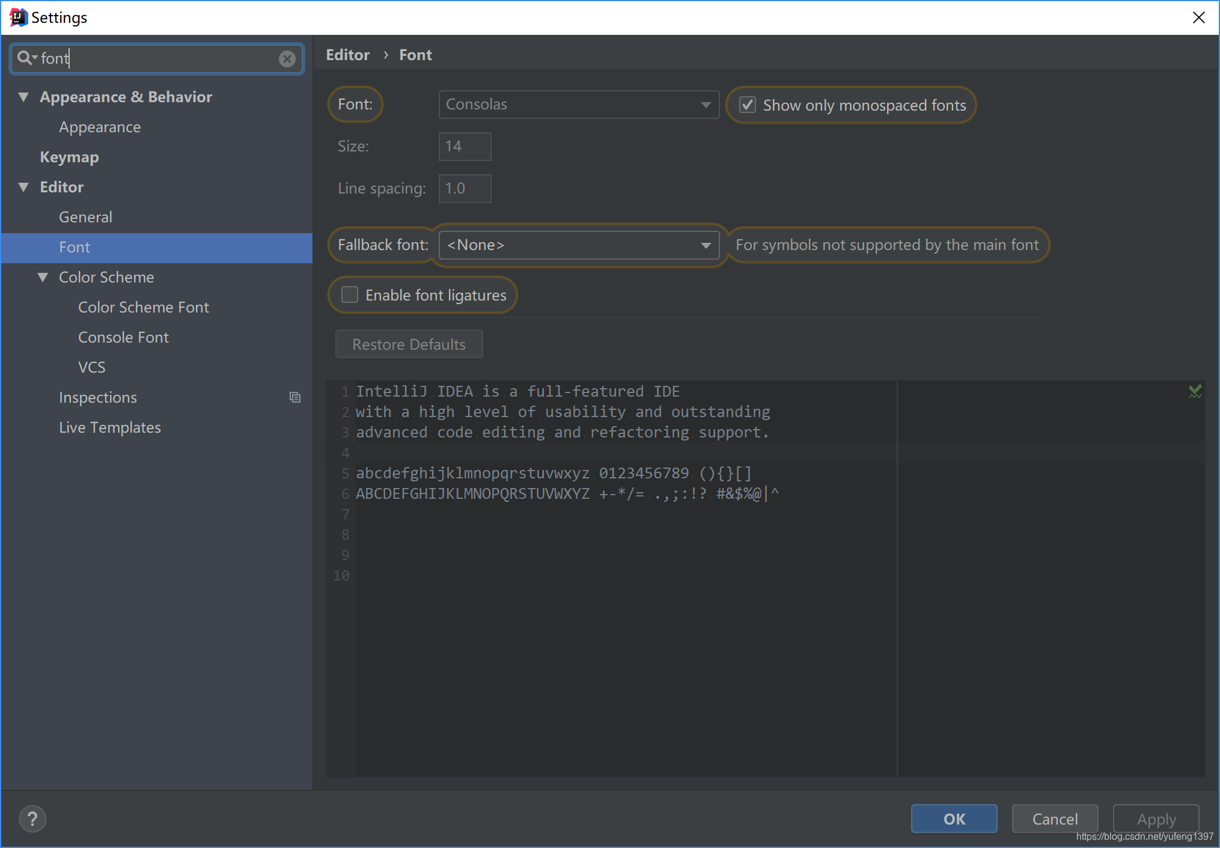This screenshot has height=848, width=1220.
Task: Click preview line 'IntelliJ IDEA is a full-featured IDE'
Action: [517, 391]
